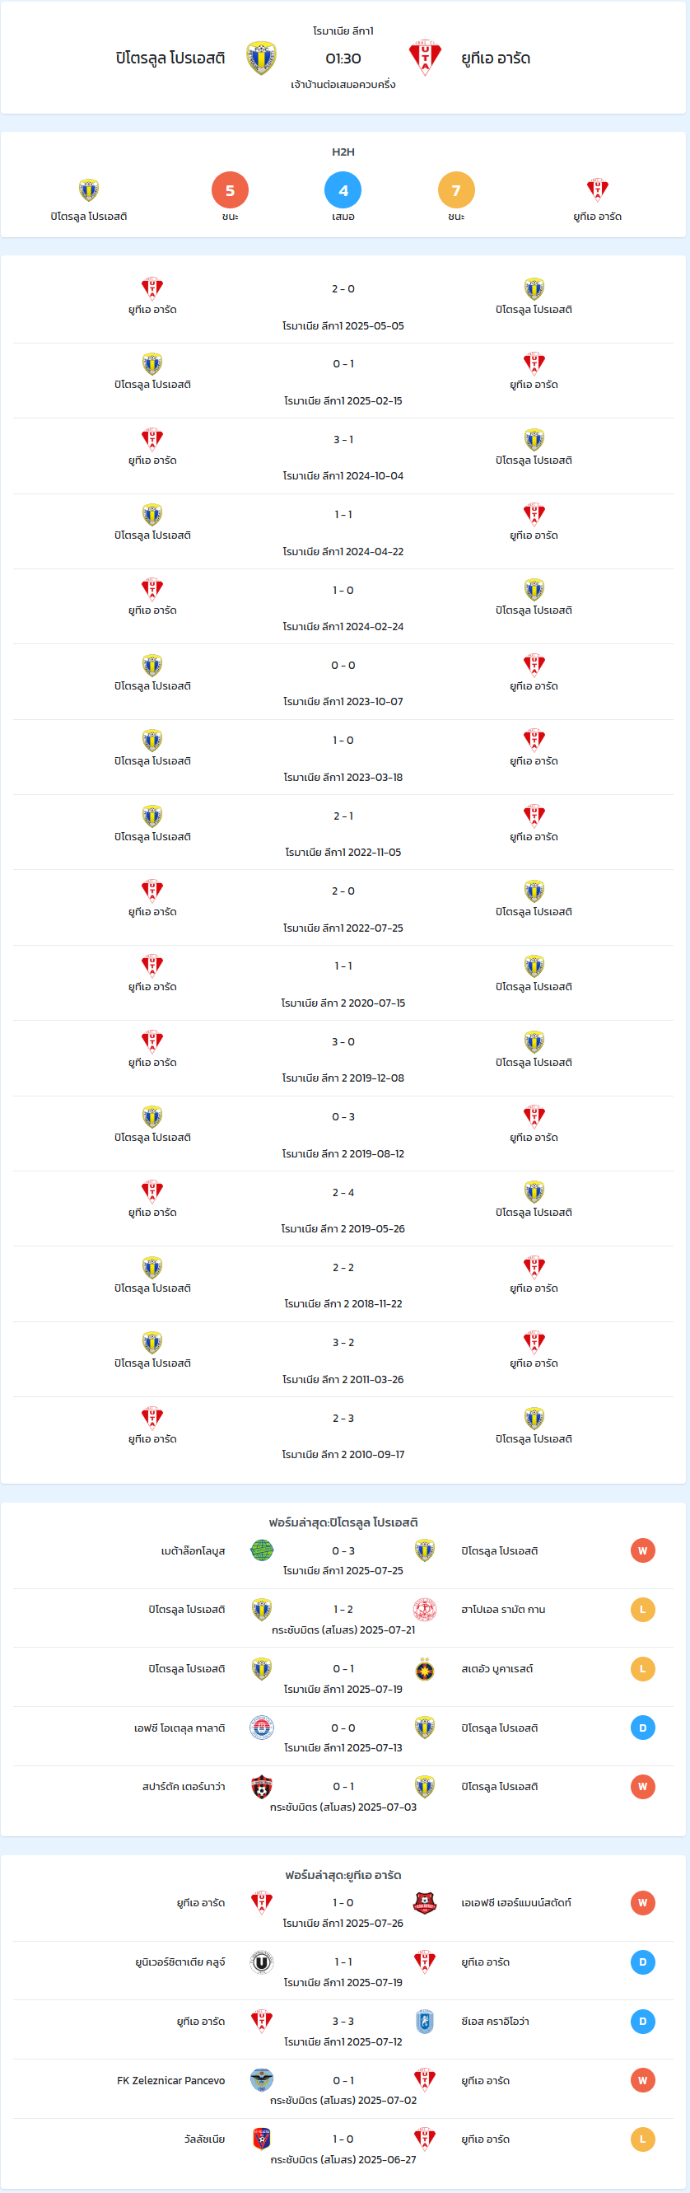This screenshot has height=2193, width=690.
Task: Click UTA Arad crest in match header
Action: click(x=425, y=58)
